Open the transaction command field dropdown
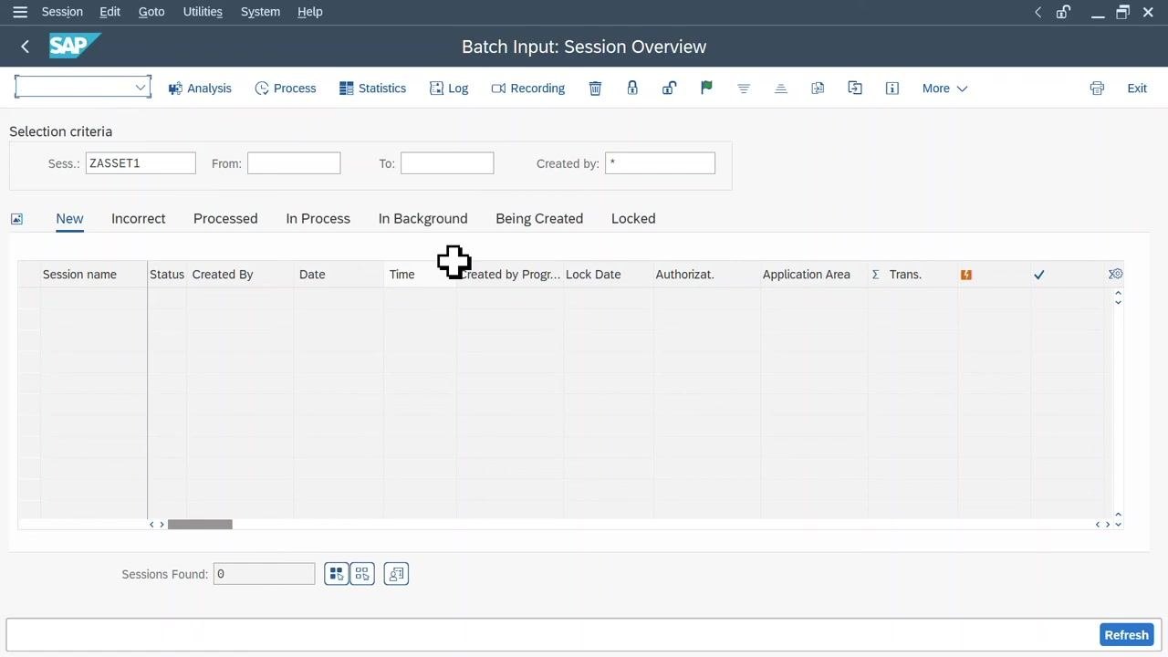 coord(141,88)
